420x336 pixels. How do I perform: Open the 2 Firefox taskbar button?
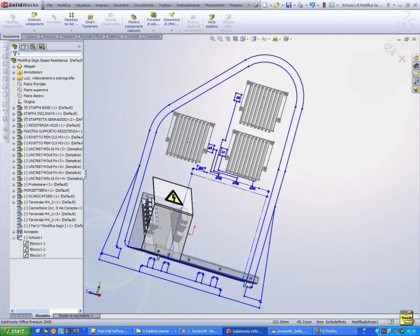[x=337, y=331]
